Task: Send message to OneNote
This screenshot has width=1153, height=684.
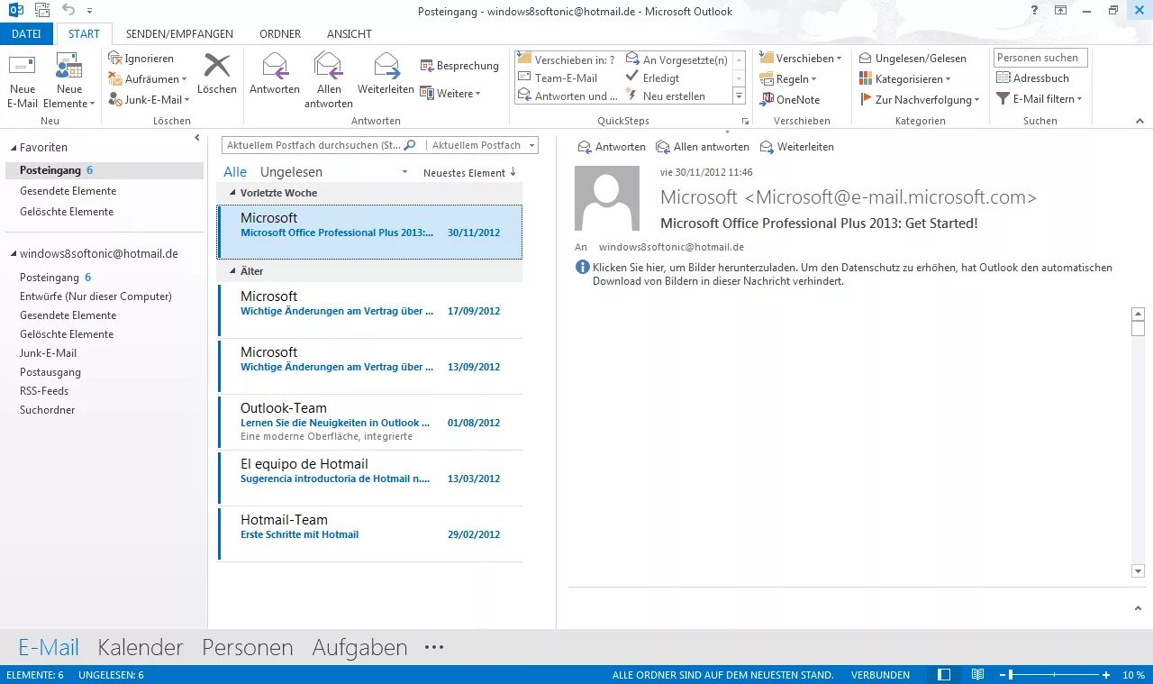Action: point(790,100)
